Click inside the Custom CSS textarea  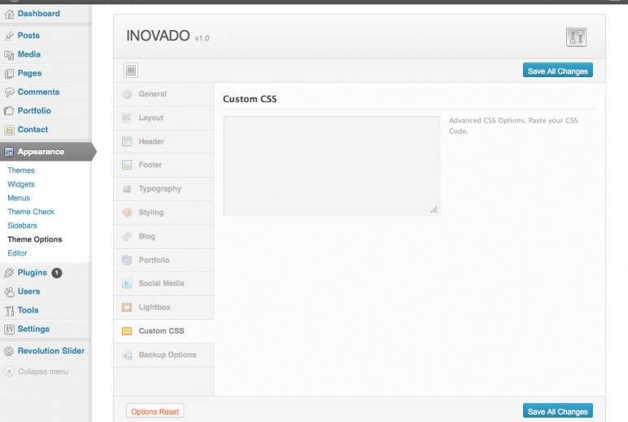(331, 166)
